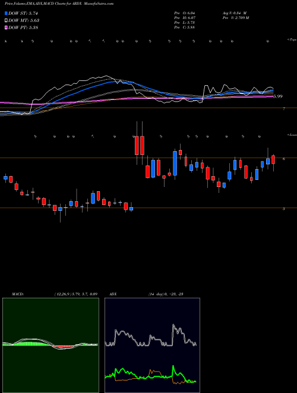Click the 'Pre O: 6.04' open value

(185, 13)
